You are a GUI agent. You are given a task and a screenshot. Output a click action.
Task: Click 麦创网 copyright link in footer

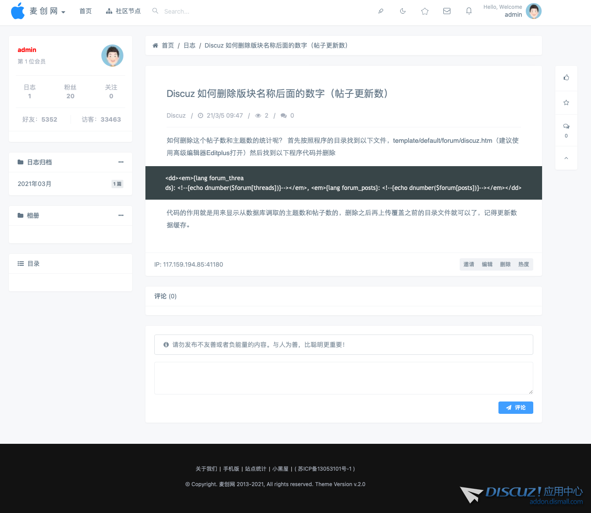(227, 484)
